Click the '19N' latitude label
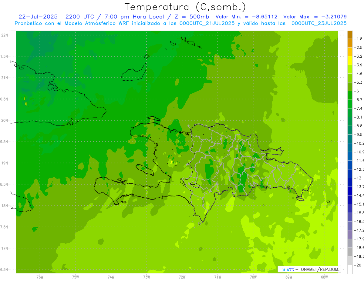 click(5, 163)
